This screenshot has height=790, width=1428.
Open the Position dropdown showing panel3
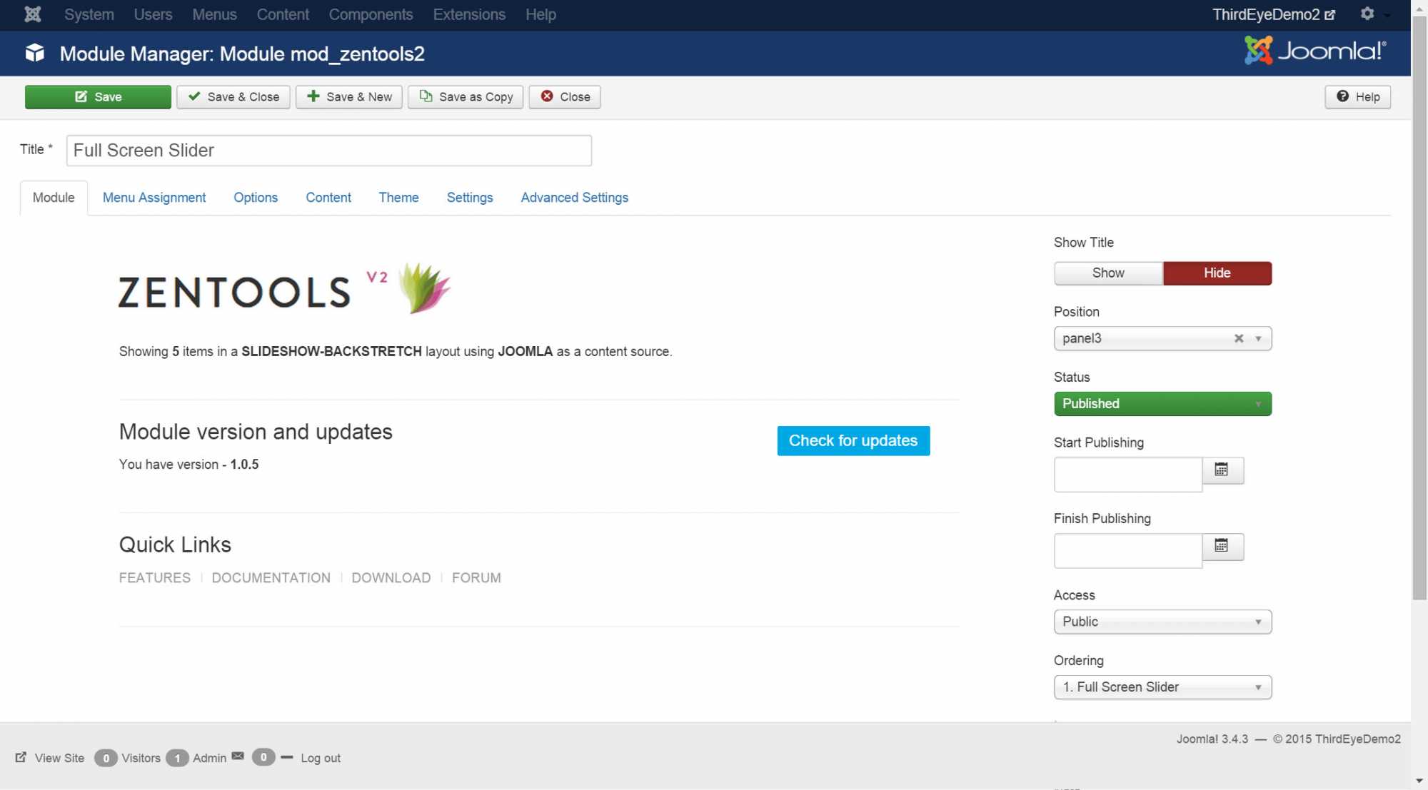click(x=1162, y=338)
